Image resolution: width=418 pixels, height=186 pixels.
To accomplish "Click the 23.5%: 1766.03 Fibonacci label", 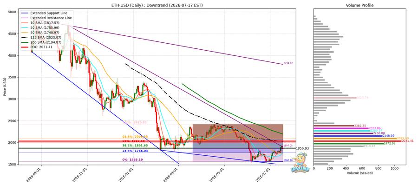I will (x=135, y=151).
